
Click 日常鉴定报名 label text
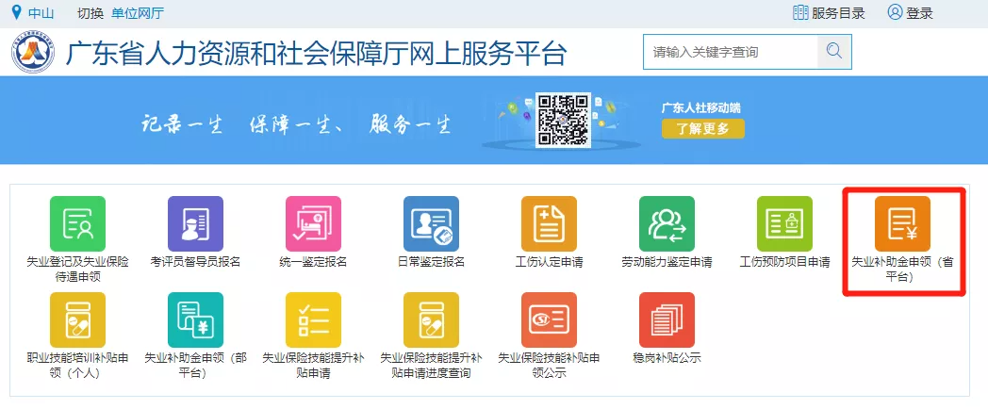(431, 262)
